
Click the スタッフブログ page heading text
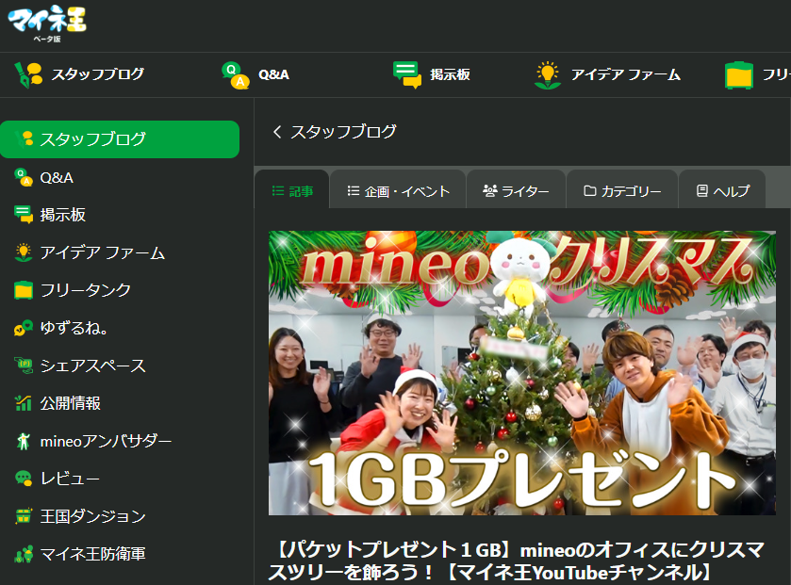coord(343,132)
